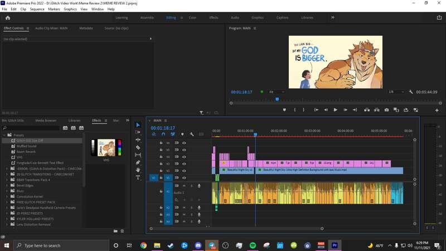Click the Windows Start button
This screenshot has height=251, width=446.
click(x=6, y=245)
